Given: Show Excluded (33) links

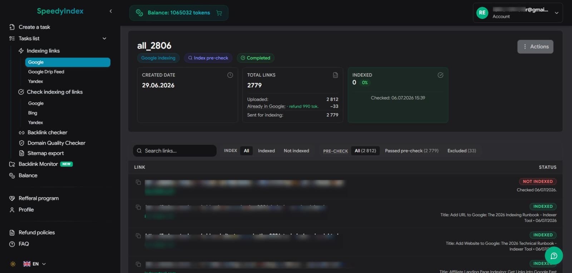Looking at the screenshot, I should (x=462, y=151).
